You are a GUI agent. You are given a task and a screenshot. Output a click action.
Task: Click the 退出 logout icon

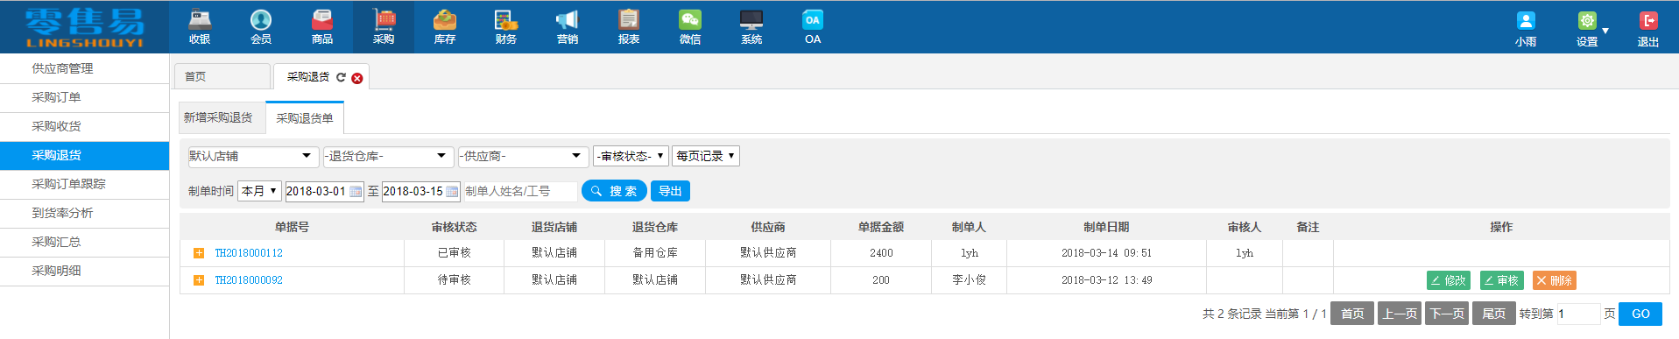click(x=1648, y=21)
